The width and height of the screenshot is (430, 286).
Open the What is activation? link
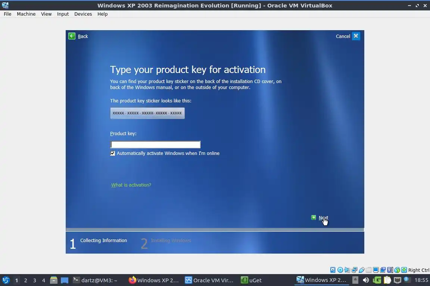click(x=131, y=185)
